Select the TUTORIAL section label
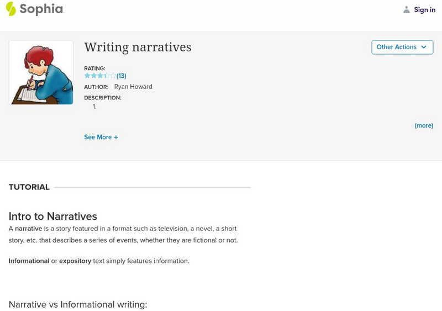Viewport: 442px width, 311px height. 29,187
